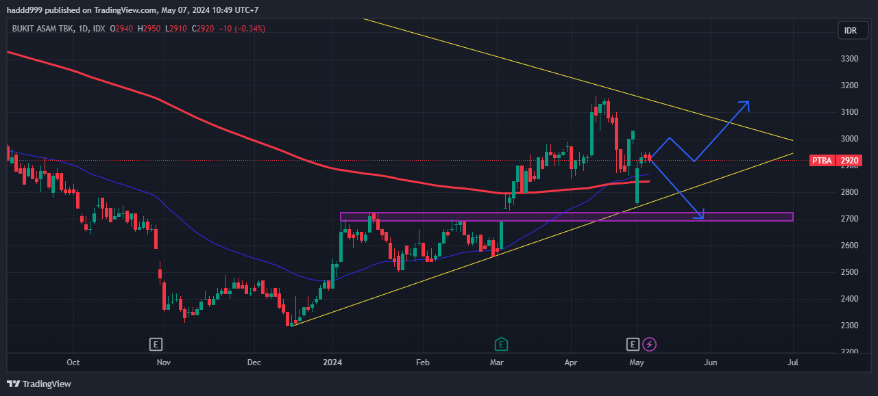Open the IDR currency selector
878x396 pixels.
(x=851, y=30)
